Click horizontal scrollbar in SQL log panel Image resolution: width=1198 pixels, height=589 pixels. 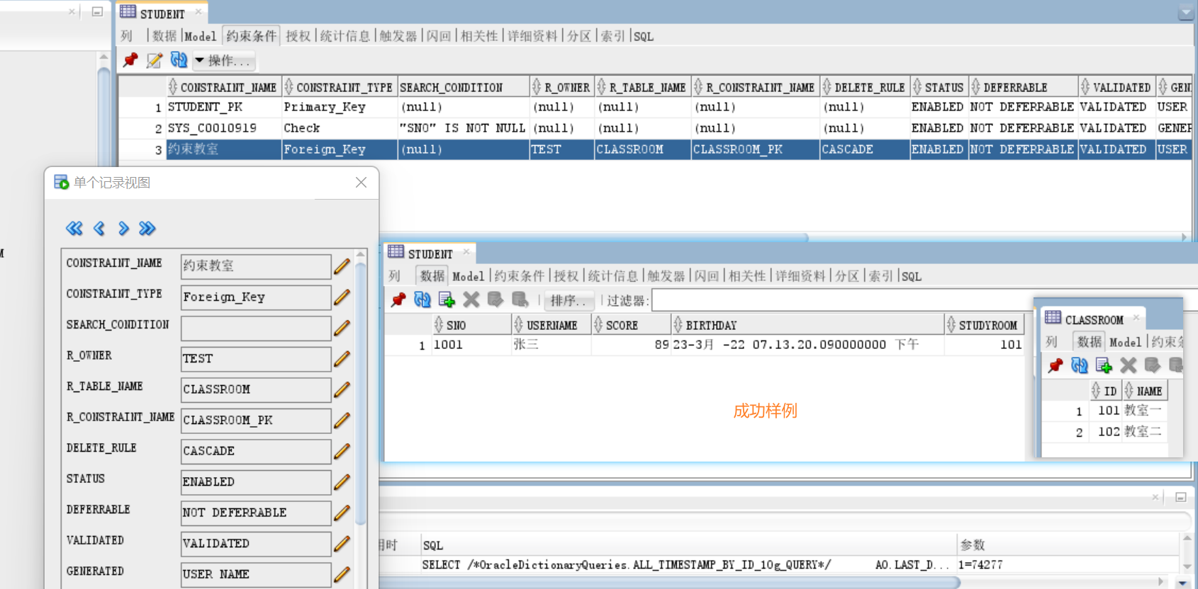tap(670, 582)
